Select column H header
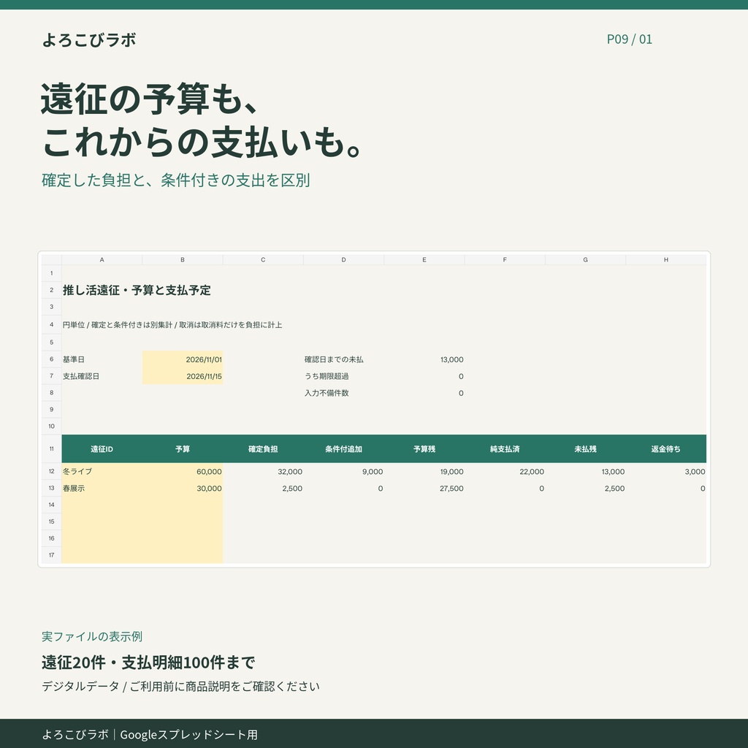 pos(666,260)
